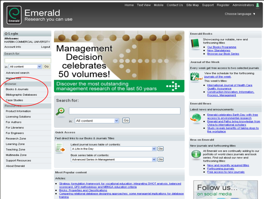
Task: Open the Choose language dropdown
Action: [240, 14]
